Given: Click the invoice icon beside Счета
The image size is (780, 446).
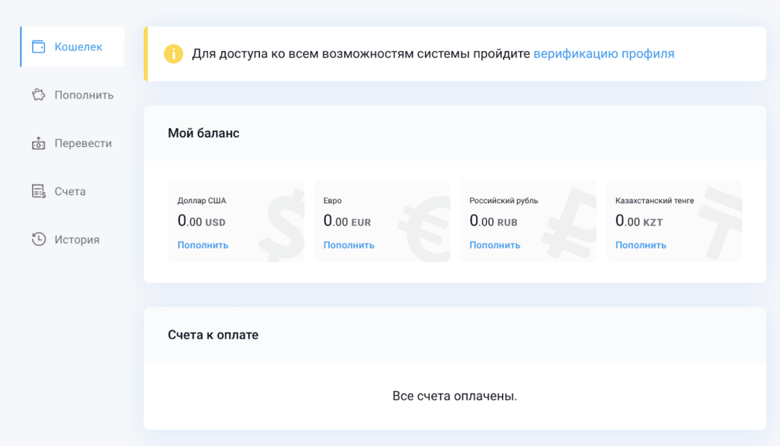Looking at the screenshot, I should tap(38, 192).
